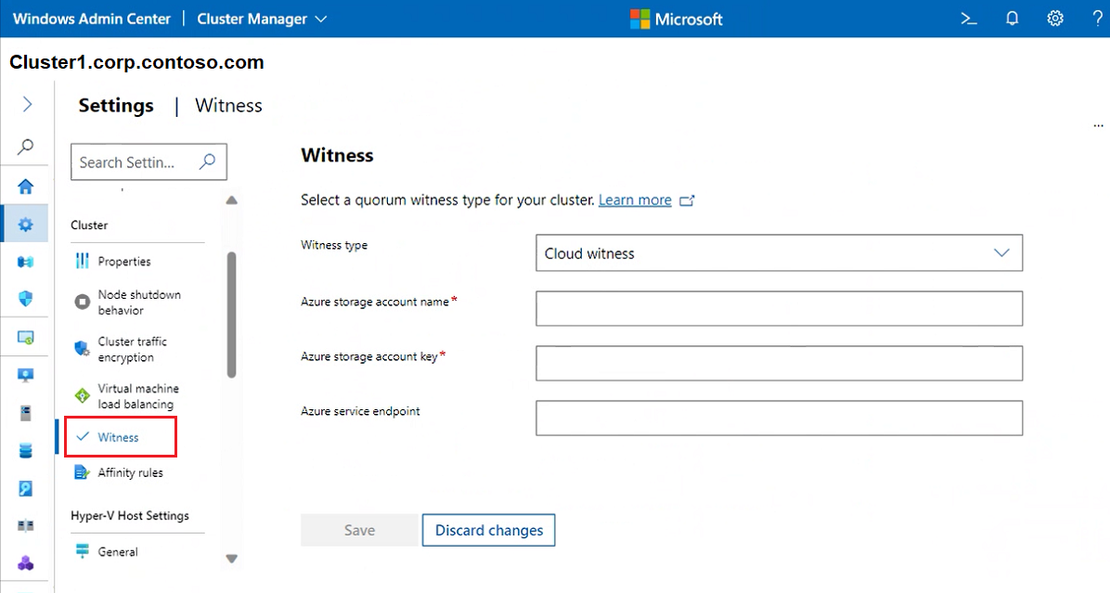The image size is (1110, 593).
Task: Click the Discard changes button
Action: pyautogui.click(x=488, y=530)
